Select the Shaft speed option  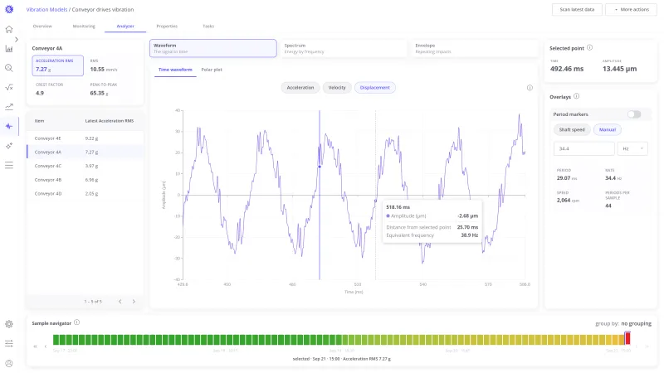click(572, 129)
